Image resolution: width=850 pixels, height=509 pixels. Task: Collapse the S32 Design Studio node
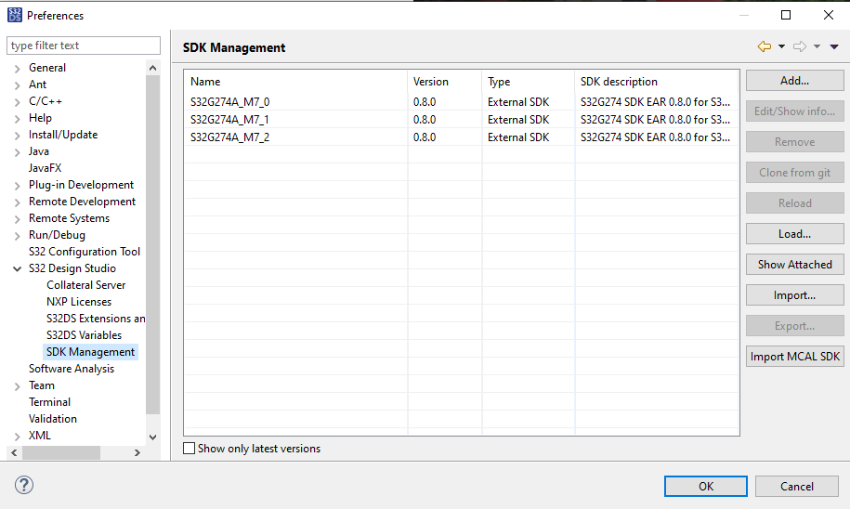point(17,268)
